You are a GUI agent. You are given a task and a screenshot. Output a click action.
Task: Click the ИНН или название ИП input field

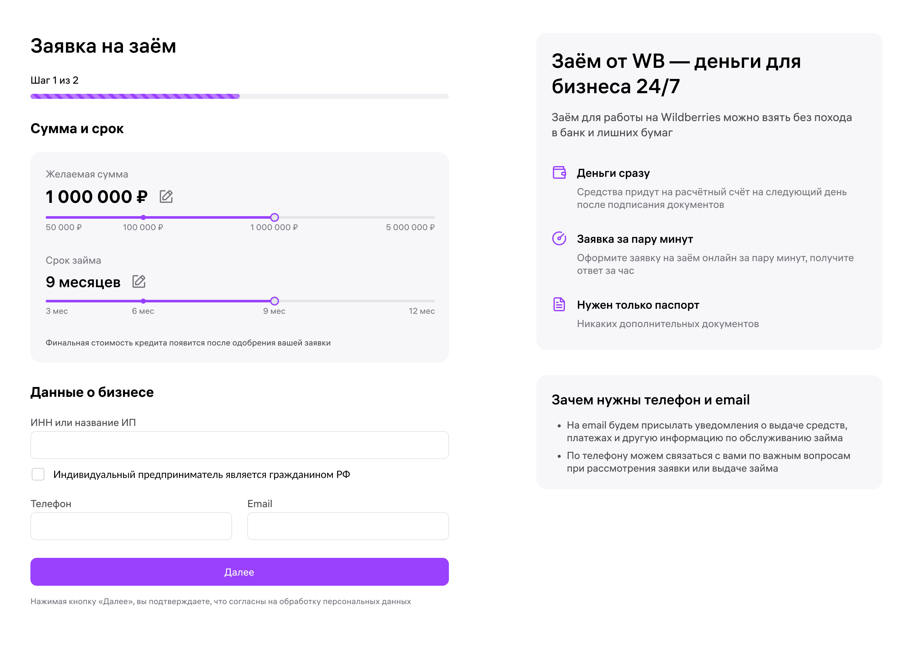point(240,445)
